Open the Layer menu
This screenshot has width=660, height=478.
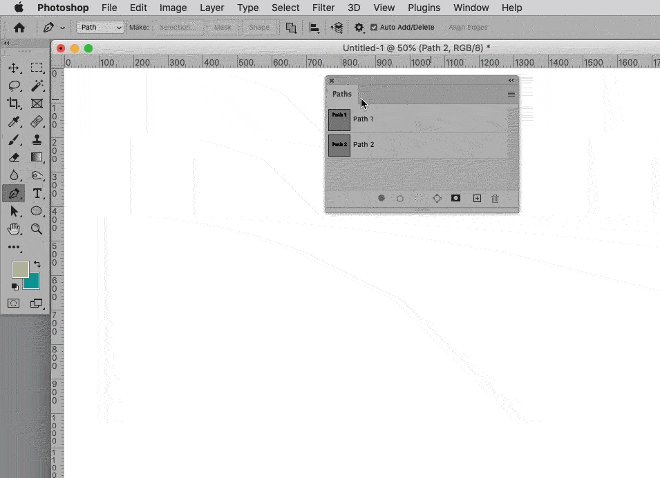coord(211,8)
